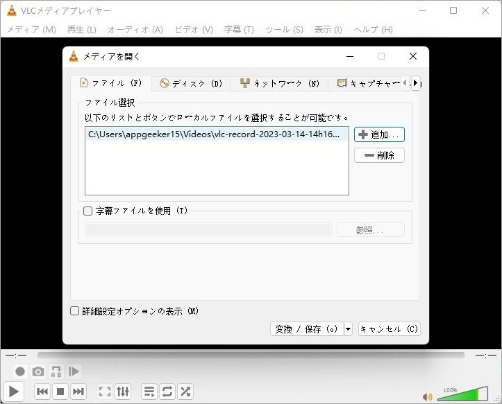Click the 追加... add file button
502x404 pixels.
pyautogui.click(x=379, y=134)
